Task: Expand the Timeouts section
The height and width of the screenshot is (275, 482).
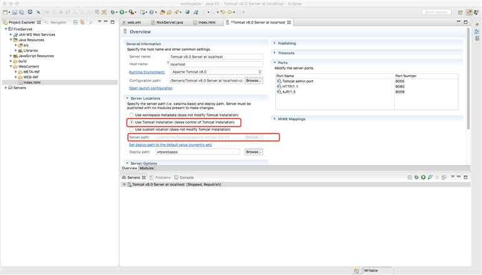Action: click(275, 53)
